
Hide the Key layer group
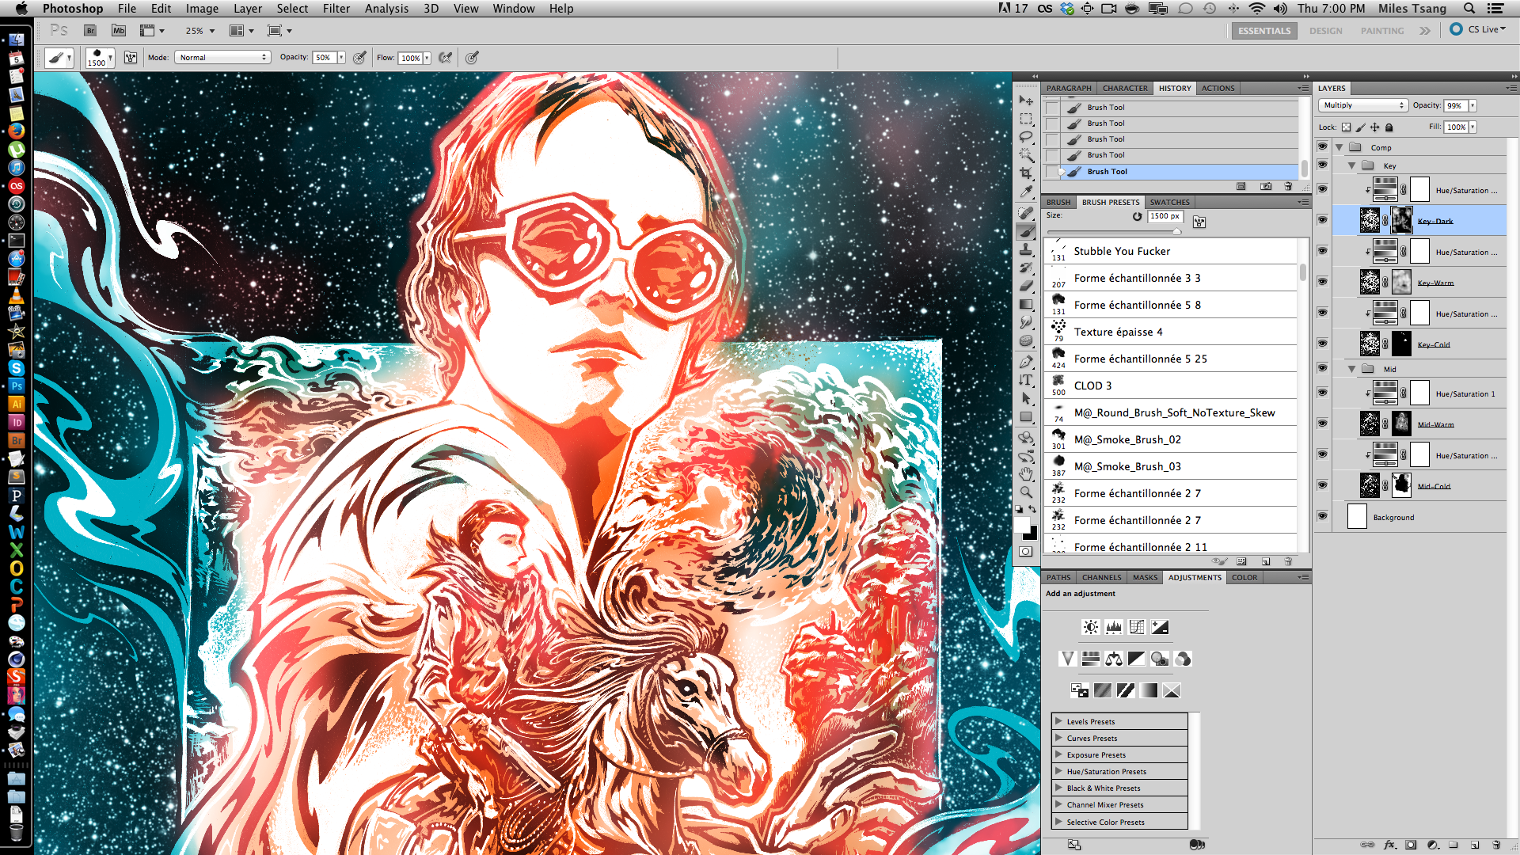point(1322,165)
